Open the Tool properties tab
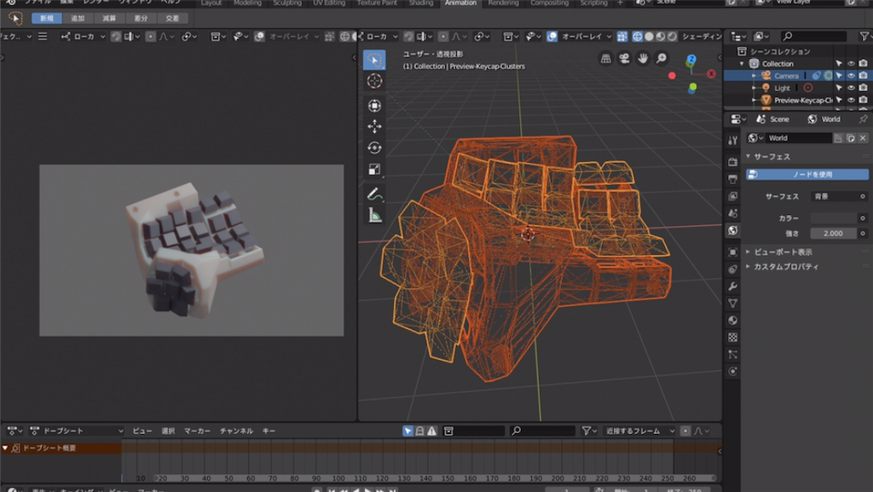The image size is (873, 492). (732, 140)
